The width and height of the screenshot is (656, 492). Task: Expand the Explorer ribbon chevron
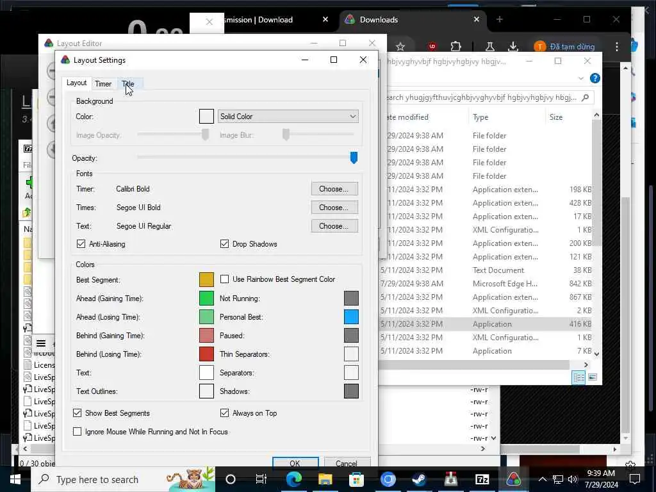coord(580,78)
